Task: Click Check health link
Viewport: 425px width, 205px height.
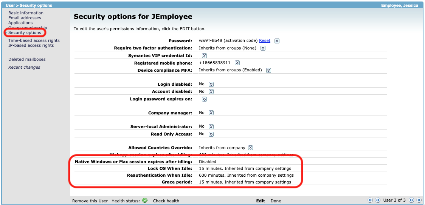Action: [166, 201]
